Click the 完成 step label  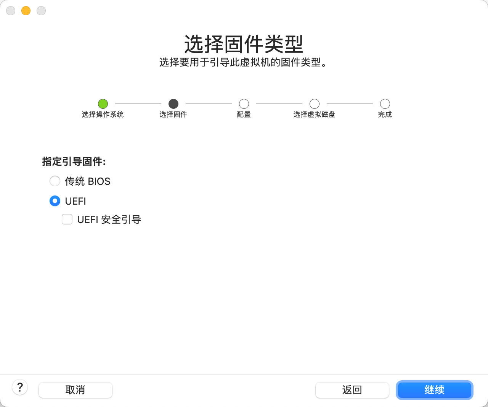[x=385, y=115]
